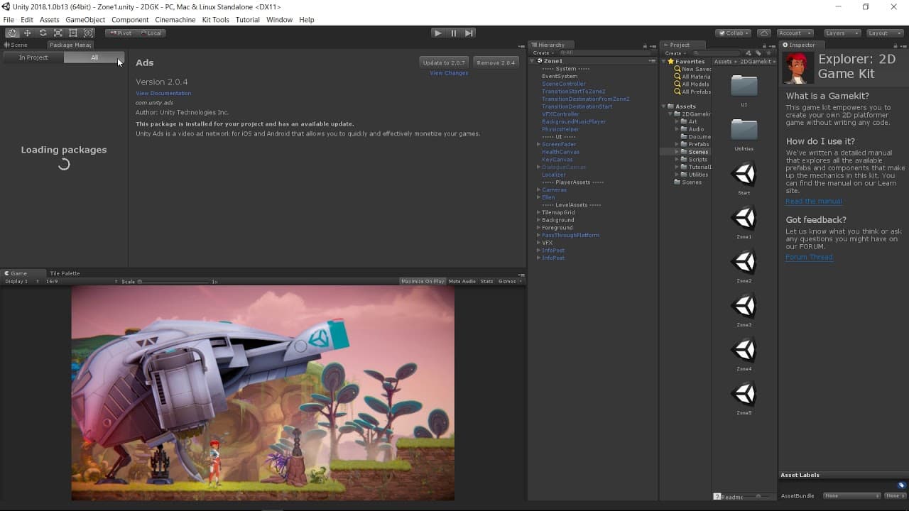Image resolution: width=909 pixels, height=511 pixels.
Task: Toggle the Inspector panel lock
Action: [x=896, y=45]
